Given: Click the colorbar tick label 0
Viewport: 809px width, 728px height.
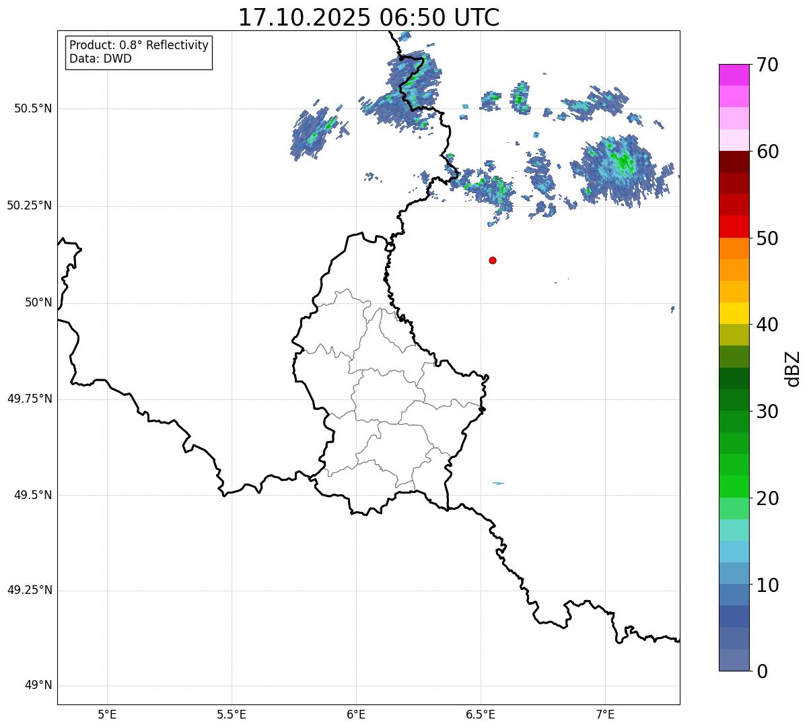Looking at the screenshot, I should 762,671.
